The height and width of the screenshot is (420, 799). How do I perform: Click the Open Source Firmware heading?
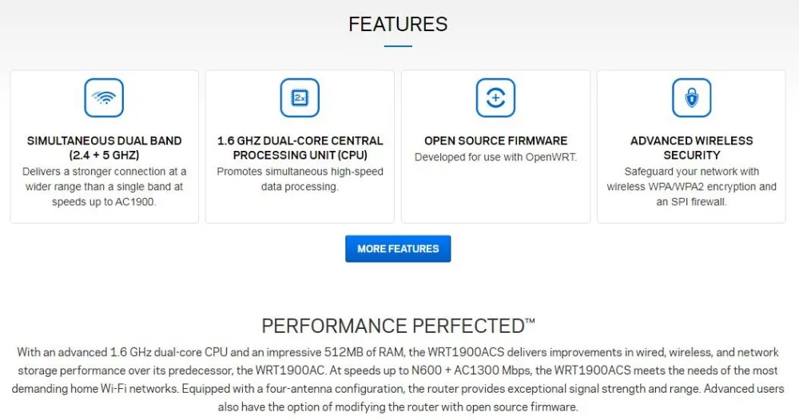pos(496,141)
